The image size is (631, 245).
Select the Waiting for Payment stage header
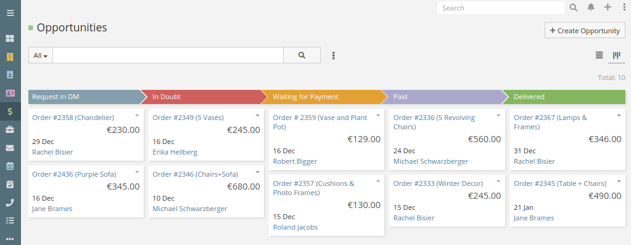(x=325, y=97)
